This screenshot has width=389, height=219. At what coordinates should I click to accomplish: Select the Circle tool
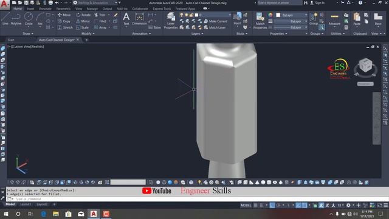click(x=29, y=19)
